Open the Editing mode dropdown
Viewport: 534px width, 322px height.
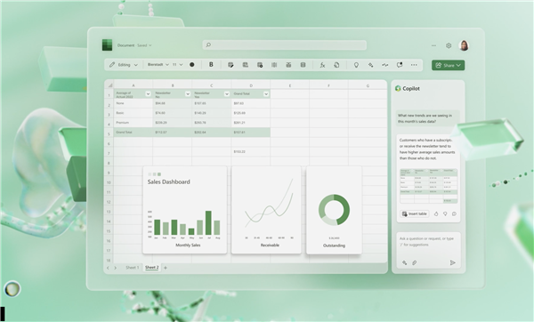click(124, 65)
